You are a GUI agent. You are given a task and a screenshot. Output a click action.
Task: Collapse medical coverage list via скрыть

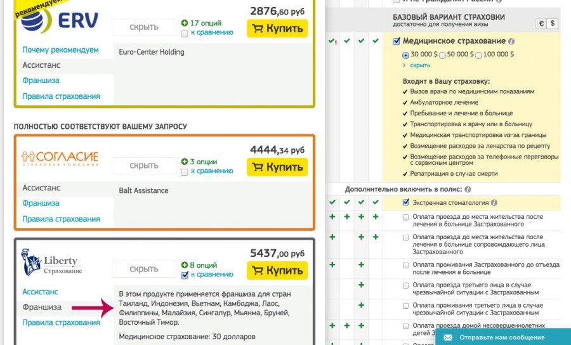[x=420, y=65]
